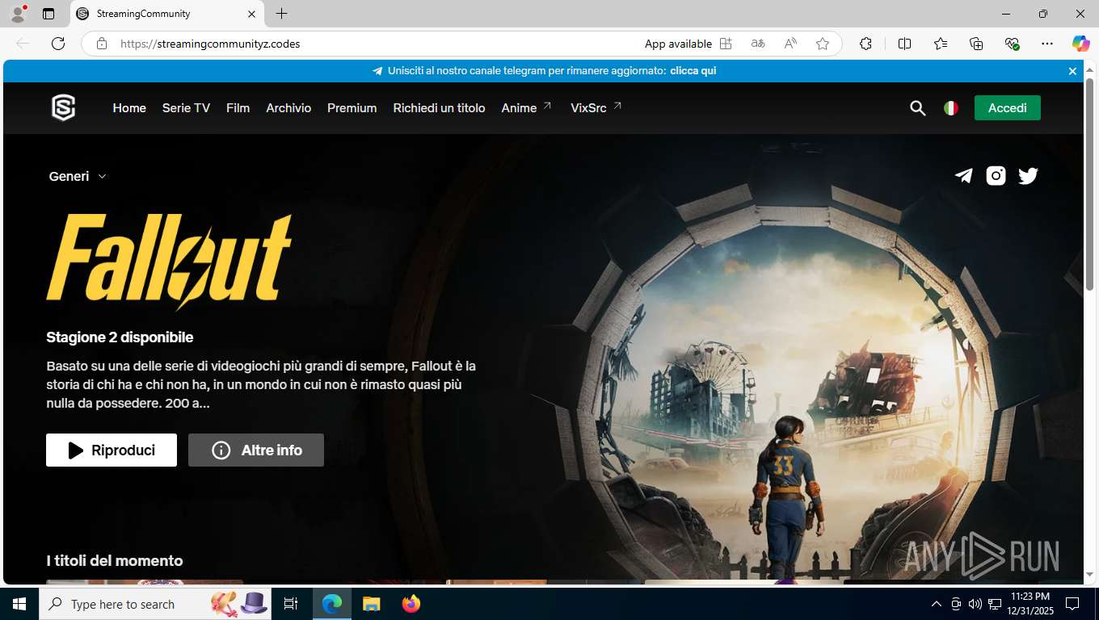Screen dimensions: 1099x620
Task: Open the Telegram social icon
Action: pyautogui.click(x=963, y=176)
